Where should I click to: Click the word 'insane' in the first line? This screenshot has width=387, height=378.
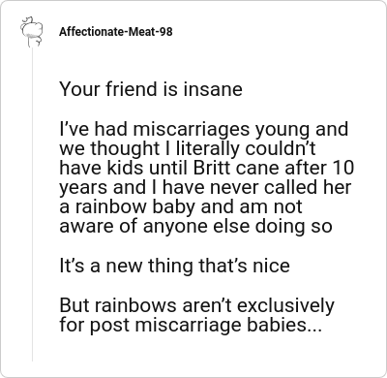coord(213,89)
